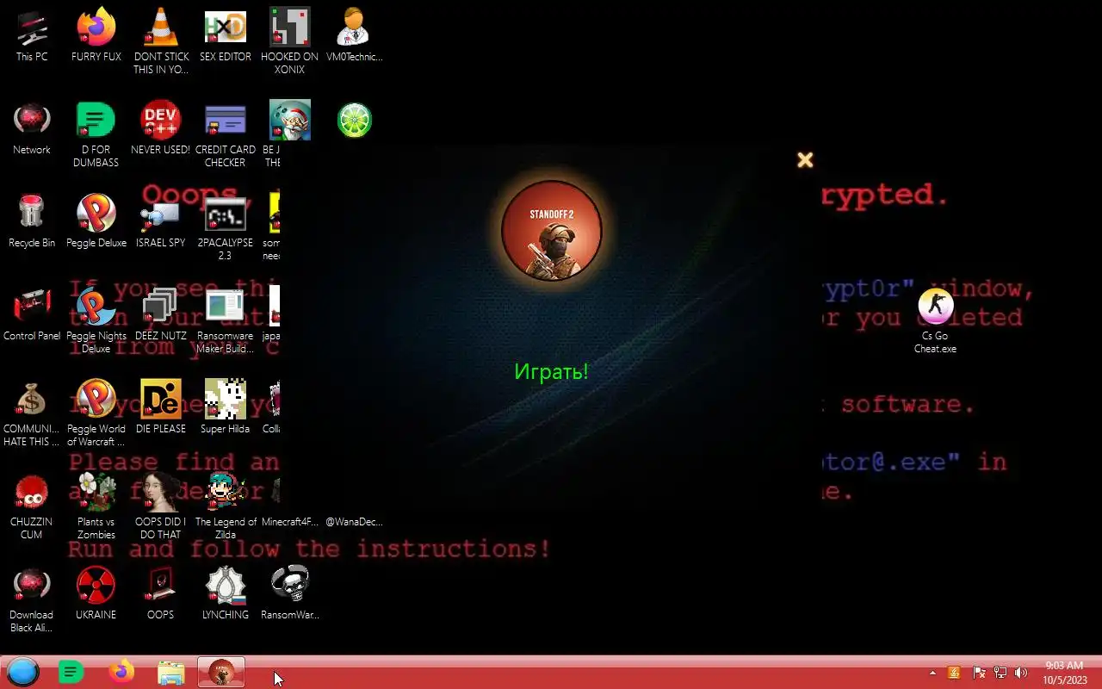The image size is (1102, 689).
Task: Select the Peggle Nights Deluxe icon
Action: [96, 320]
